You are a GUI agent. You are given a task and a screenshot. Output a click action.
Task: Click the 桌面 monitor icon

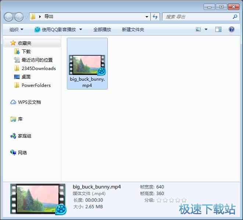[17, 77]
